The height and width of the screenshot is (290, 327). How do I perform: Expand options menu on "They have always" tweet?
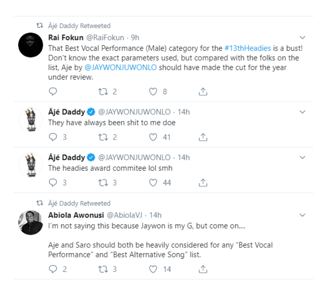pyautogui.click(x=303, y=111)
